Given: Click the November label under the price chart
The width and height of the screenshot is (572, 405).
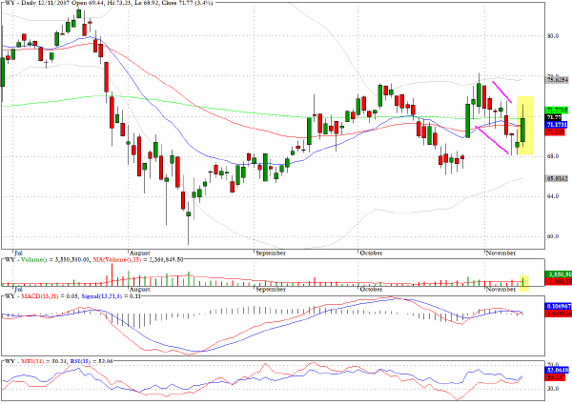Looking at the screenshot, I should click(x=500, y=253).
